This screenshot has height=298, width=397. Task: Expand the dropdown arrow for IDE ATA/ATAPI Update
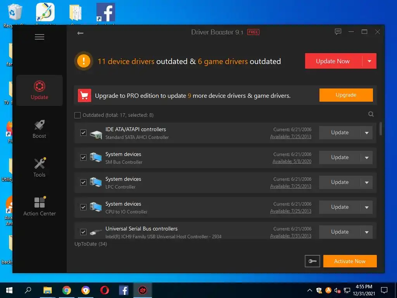point(367,133)
